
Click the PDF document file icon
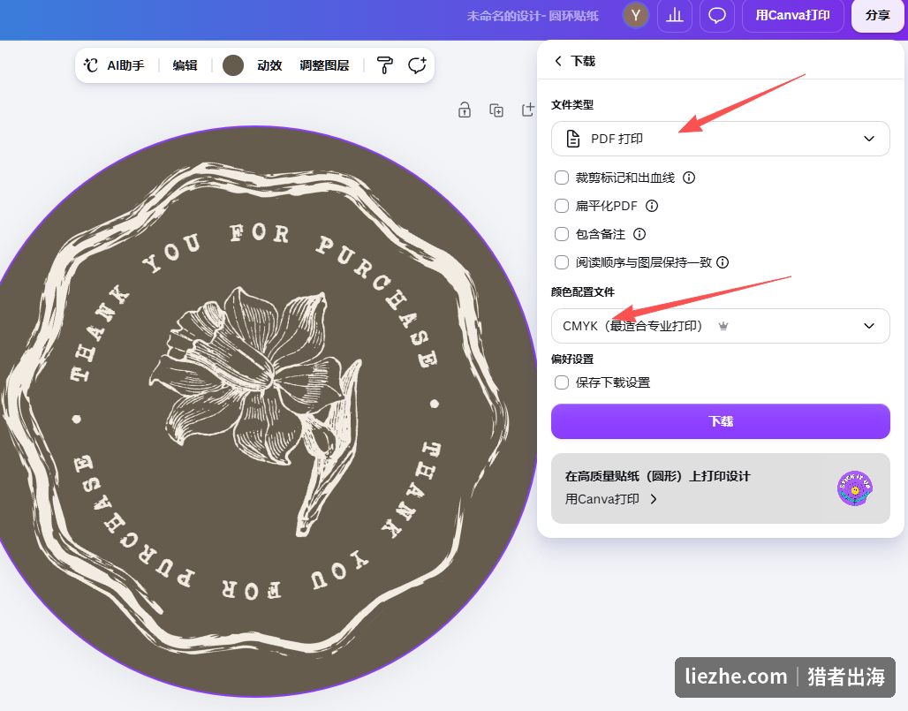tap(572, 139)
